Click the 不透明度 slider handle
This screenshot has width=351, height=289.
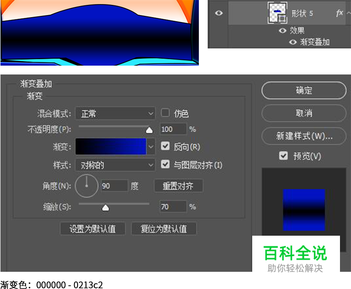pos(149,130)
